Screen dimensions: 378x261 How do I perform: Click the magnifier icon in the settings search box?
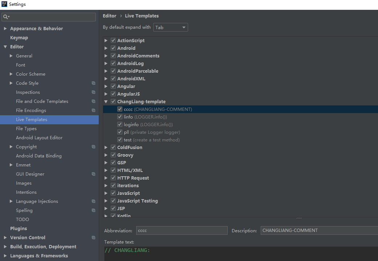(x=5, y=17)
